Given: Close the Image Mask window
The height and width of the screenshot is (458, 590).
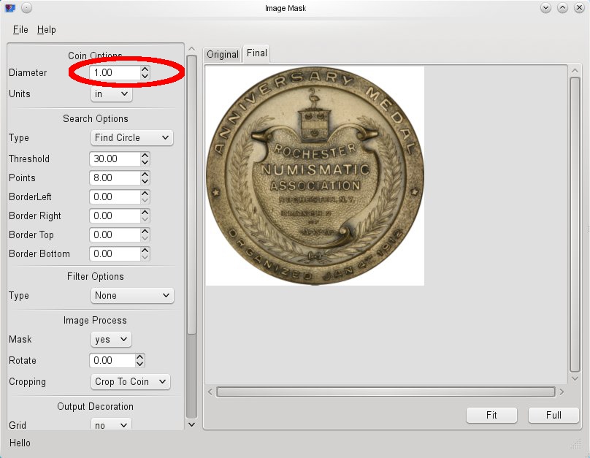Looking at the screenshot, I should coord(580,7).
